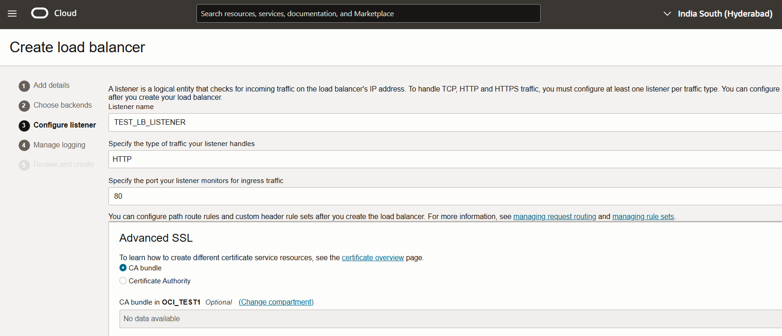Click the Listener name input field
This screenshot has width=782, height=336.
click(445, 122)
